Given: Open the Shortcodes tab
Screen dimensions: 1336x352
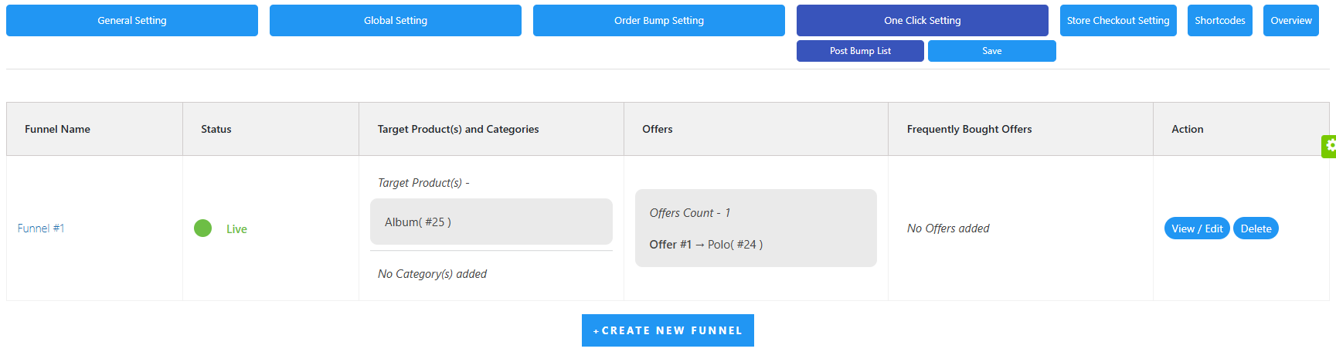Looking at the screenshot, I should 1220,21.
